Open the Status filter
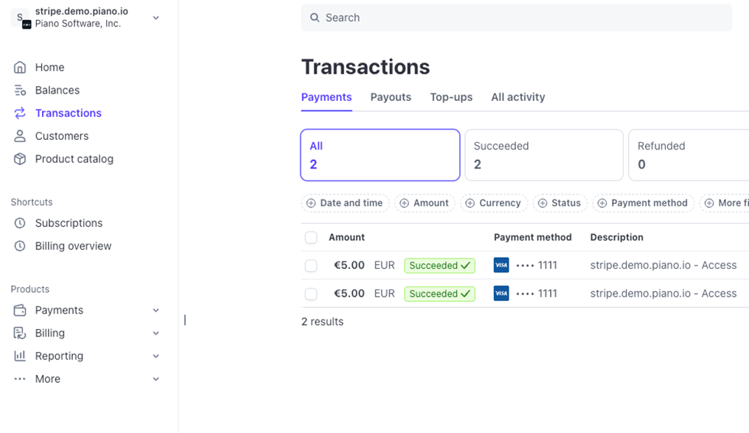The image size is (749, 433). 560,203
